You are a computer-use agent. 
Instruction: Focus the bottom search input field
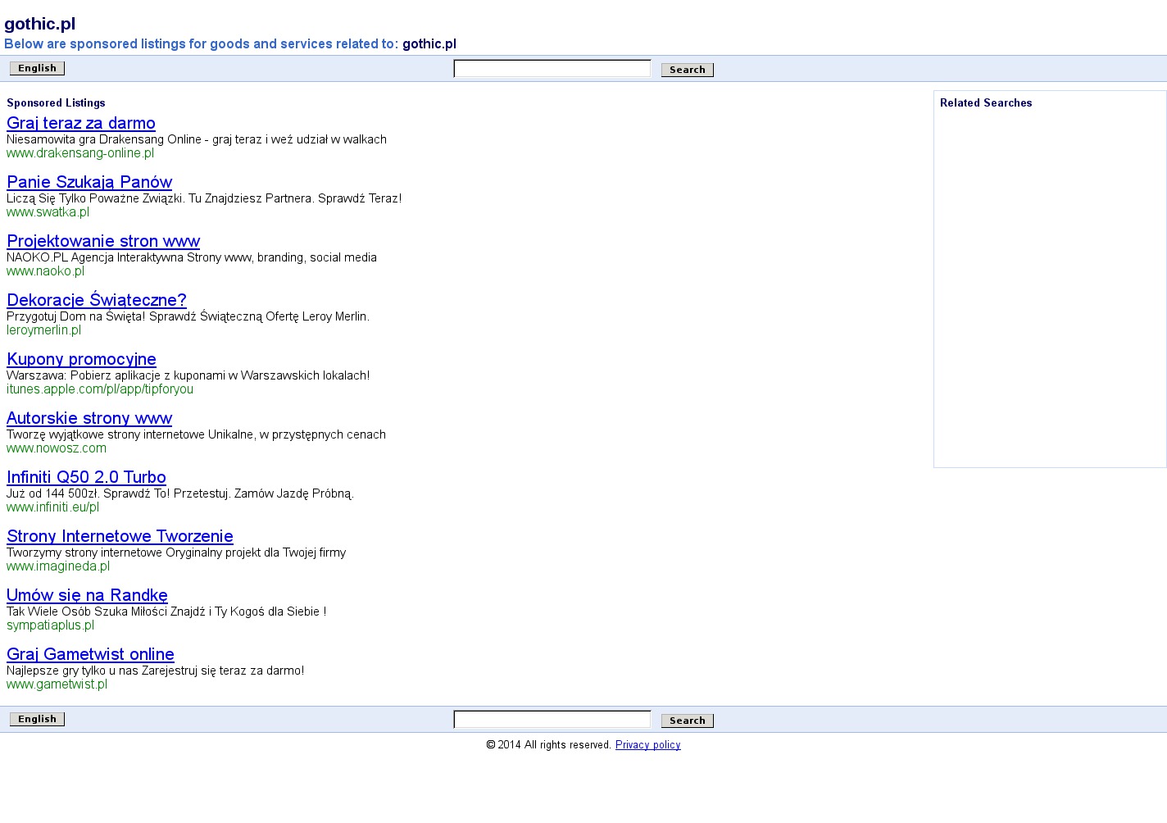[x=552, y=720]
